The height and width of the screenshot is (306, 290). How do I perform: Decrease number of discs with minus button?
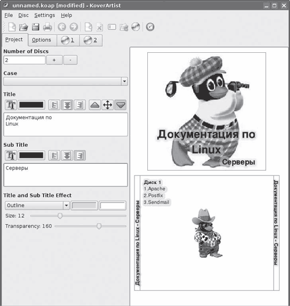tap(70, 60)
